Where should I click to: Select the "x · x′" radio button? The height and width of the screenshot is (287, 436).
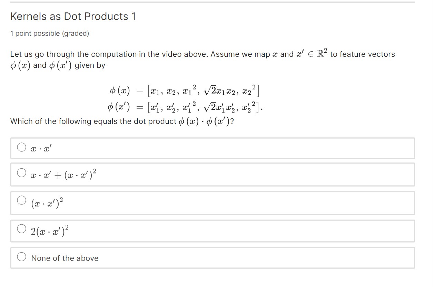tap(21, 147)
